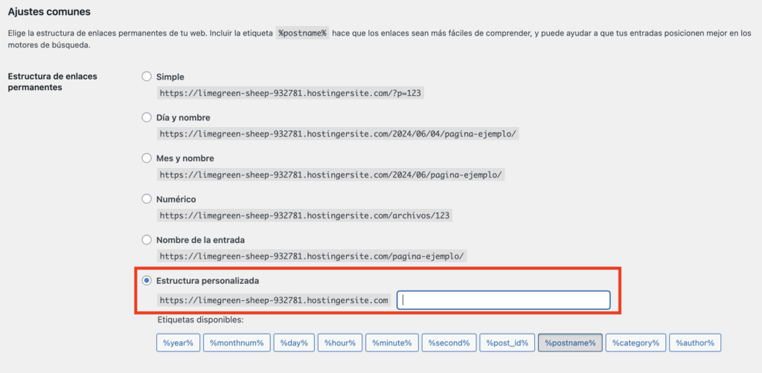
Task: Click the Etiquetas disponibles label
Action: [200, 320]
